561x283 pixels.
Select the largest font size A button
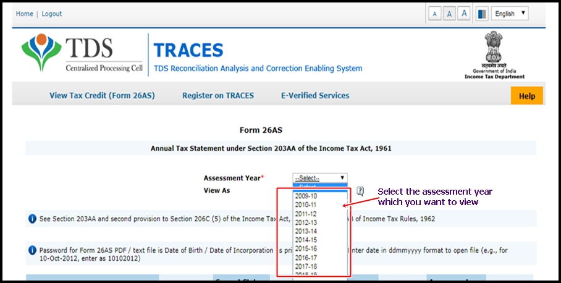point(464,14)
